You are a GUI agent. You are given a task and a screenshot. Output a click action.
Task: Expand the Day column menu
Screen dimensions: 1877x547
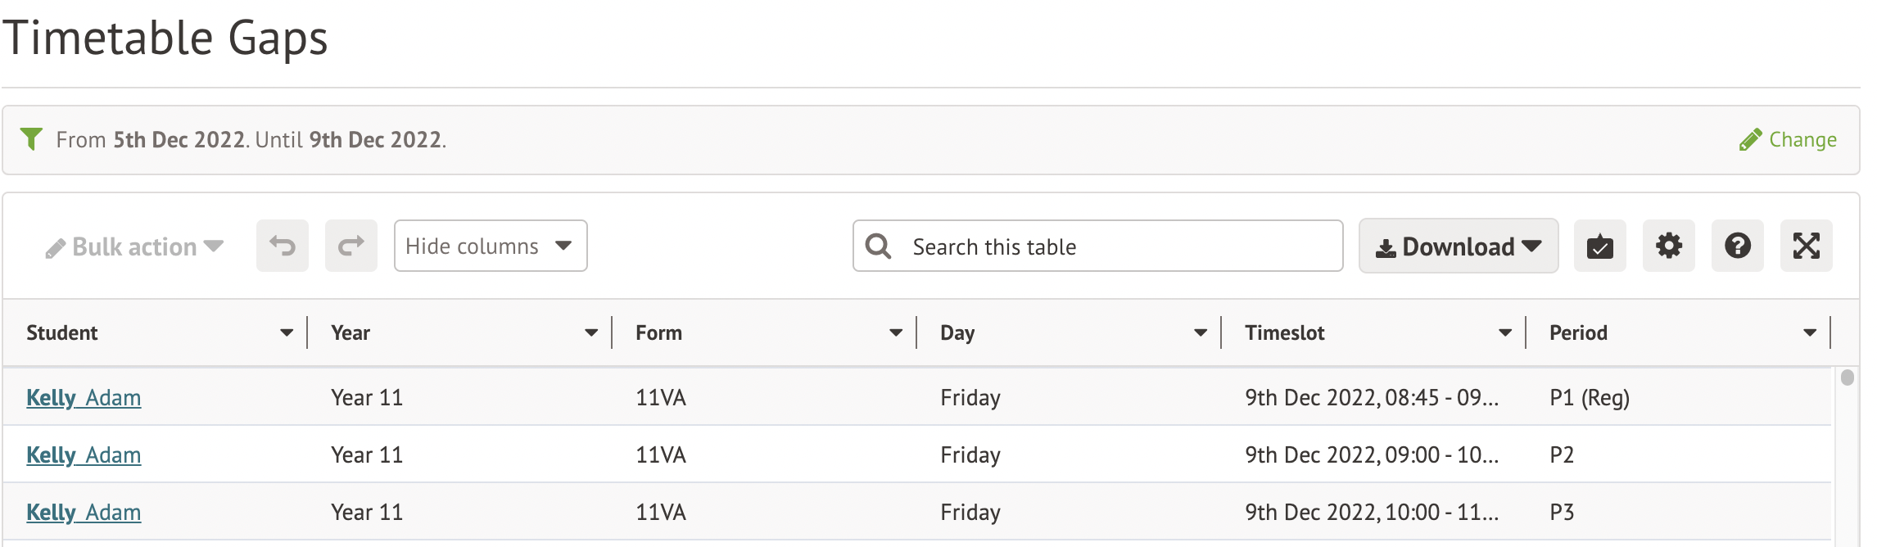[x=1201, y=332]
